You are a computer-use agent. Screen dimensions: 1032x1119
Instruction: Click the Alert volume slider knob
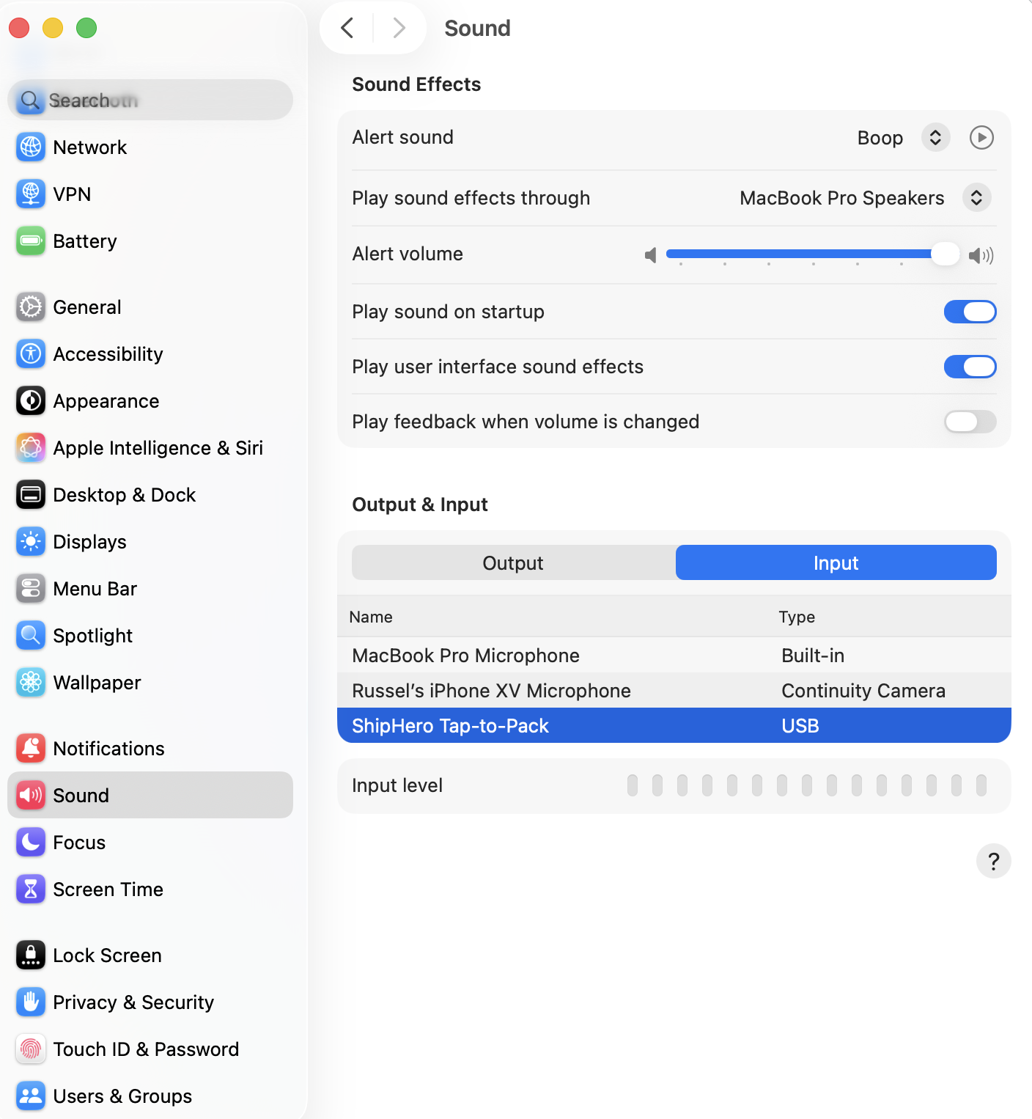[x=945, y=254]
